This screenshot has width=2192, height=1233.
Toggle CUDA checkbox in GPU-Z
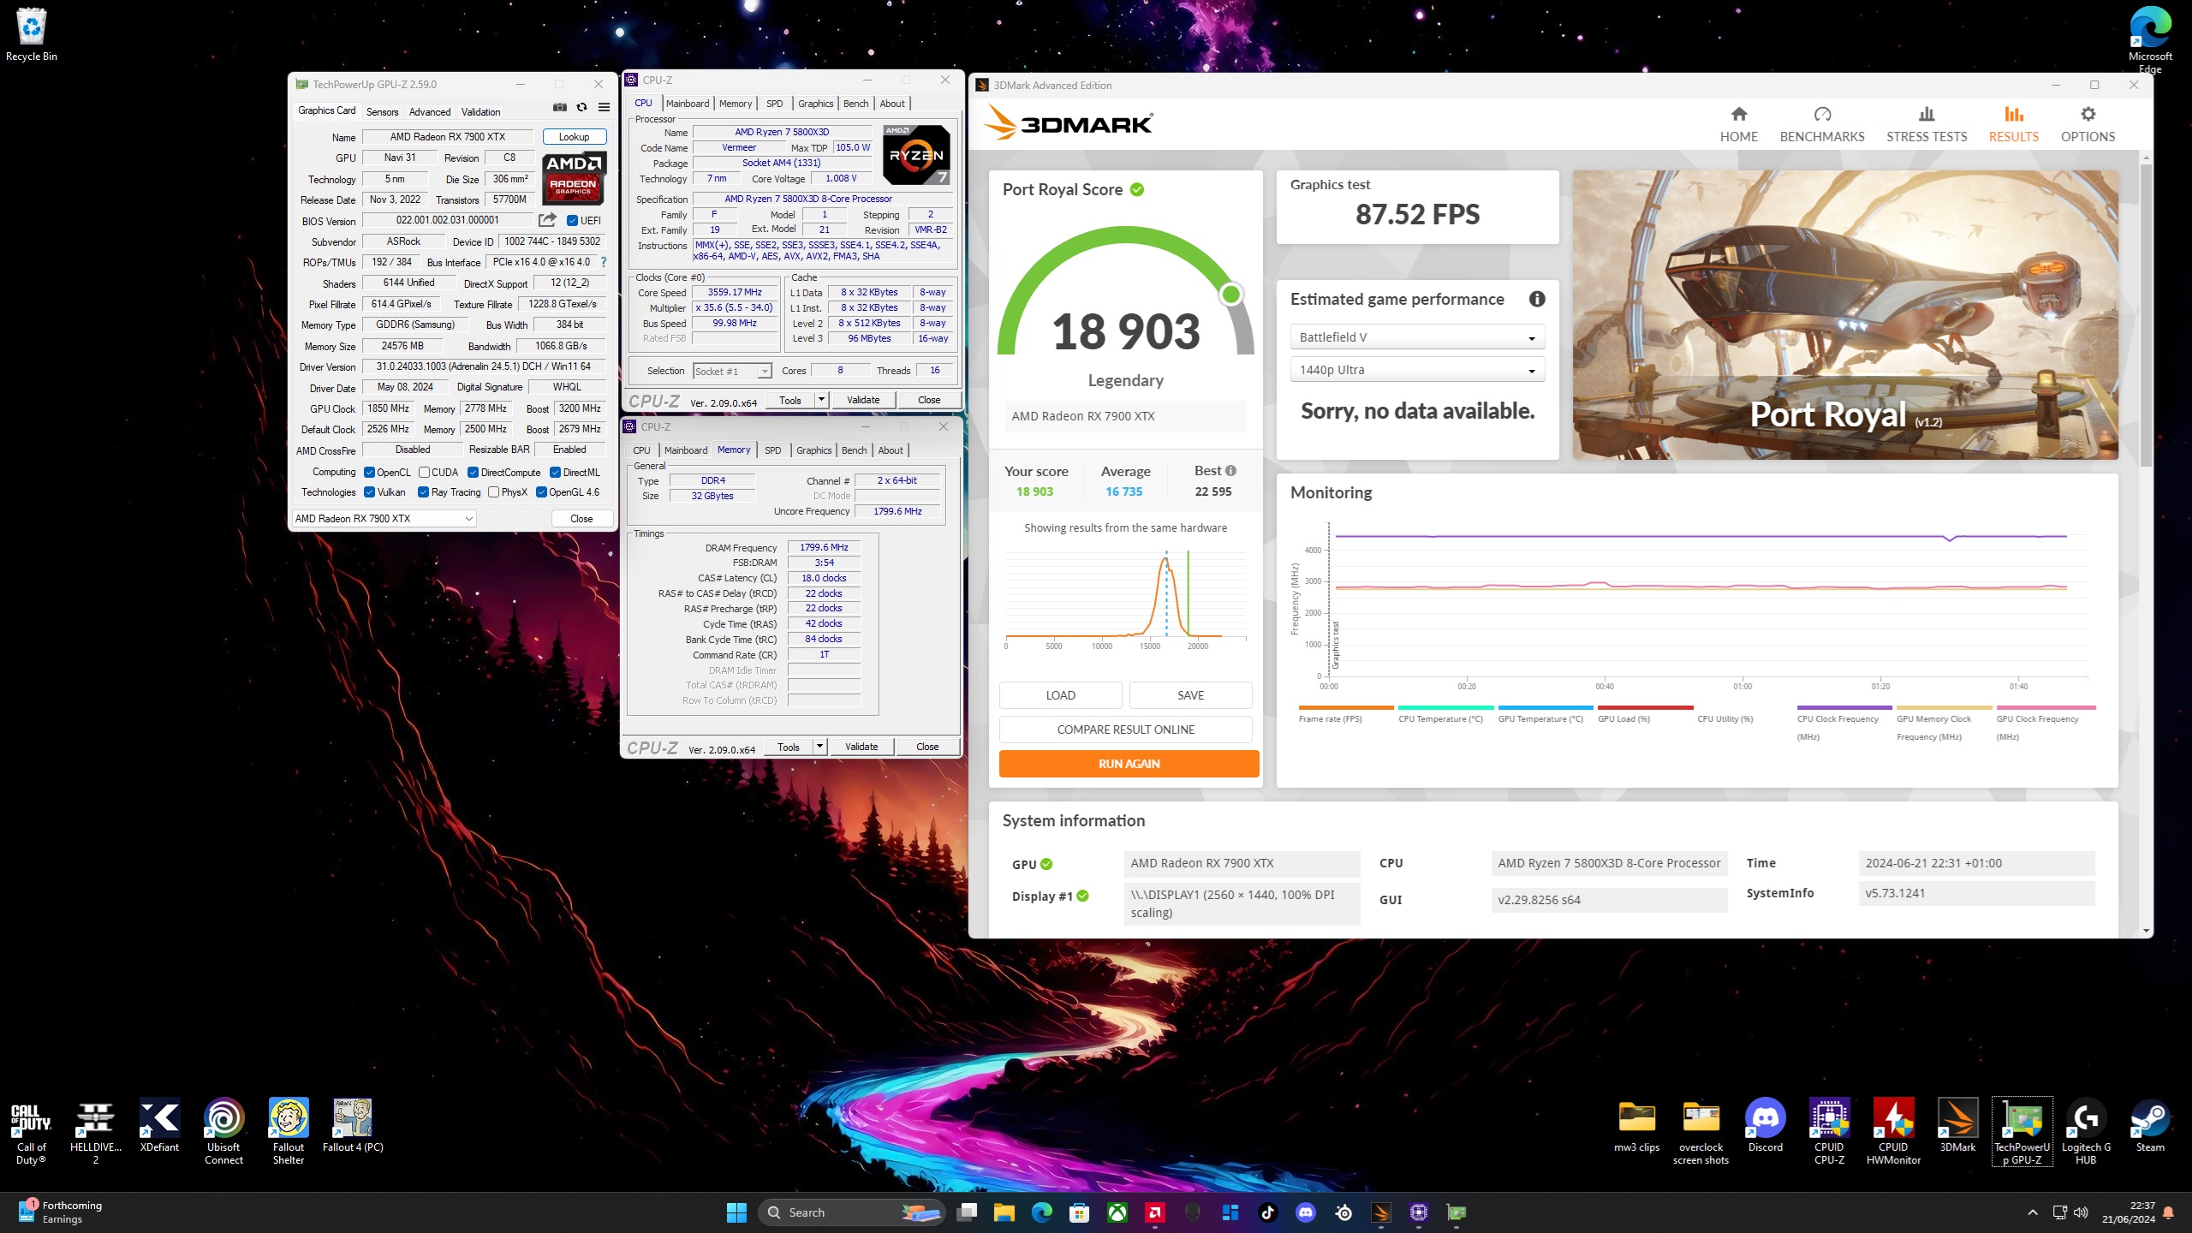[425, 472]
